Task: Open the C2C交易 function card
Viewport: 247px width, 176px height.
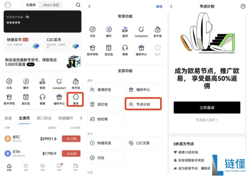Action: (144, 143)
